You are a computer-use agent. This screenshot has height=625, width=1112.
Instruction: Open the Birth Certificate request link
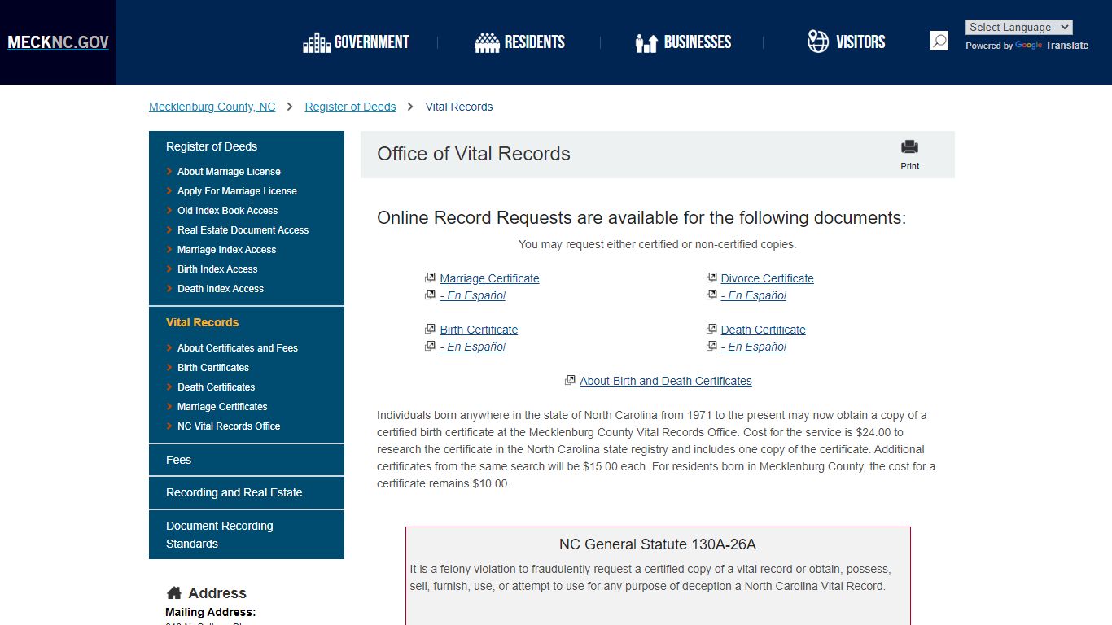pyautogui.click(x=479, y=330)
